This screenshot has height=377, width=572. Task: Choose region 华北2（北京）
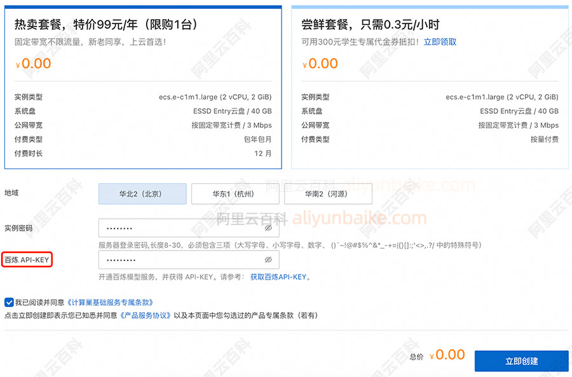142,194
